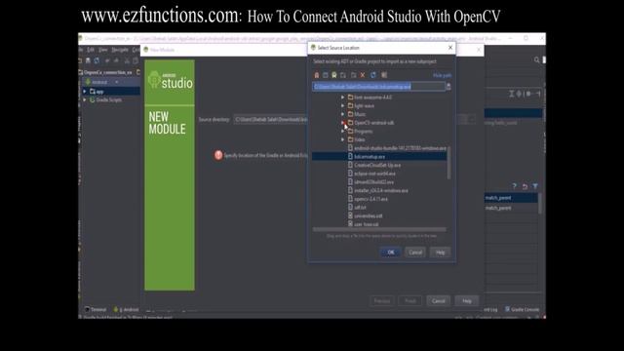This screenshot has width=624, height=351.
Task: Open the path history dropdown beside the field
Action: coord(448,87)
